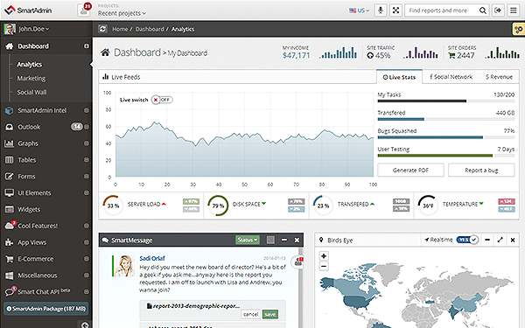This screenshot has width=525, height=328.
Task: Expand the Graphs submenu
Action: click(x=87, y=143)
